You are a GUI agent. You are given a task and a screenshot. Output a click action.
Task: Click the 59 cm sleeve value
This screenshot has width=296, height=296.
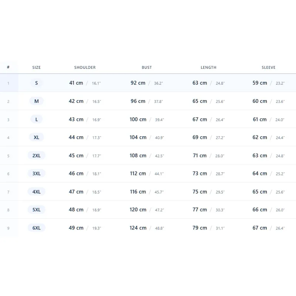tap(260, 83)
